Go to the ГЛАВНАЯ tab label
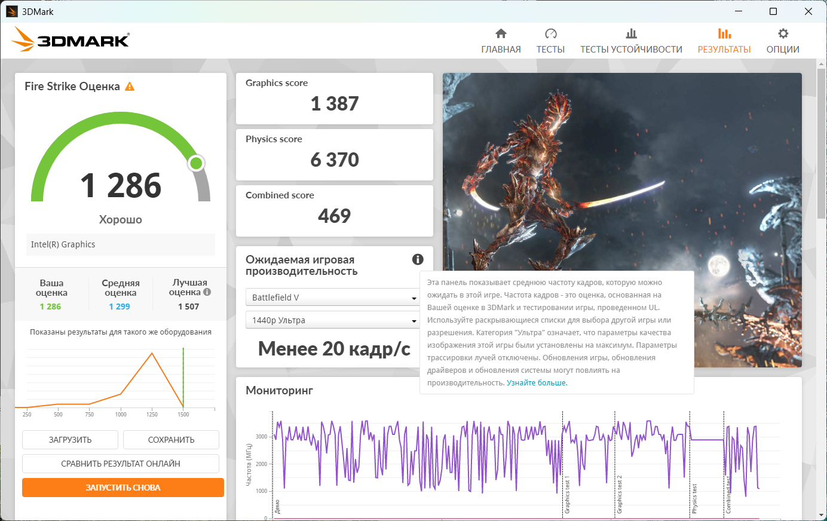This screenshot has height=521, width=827. click(x=501, y=50)
